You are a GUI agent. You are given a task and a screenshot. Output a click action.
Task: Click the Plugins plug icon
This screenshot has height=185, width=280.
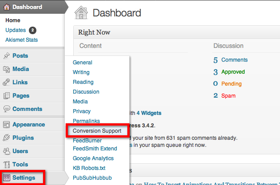click(x=6, y=138)
